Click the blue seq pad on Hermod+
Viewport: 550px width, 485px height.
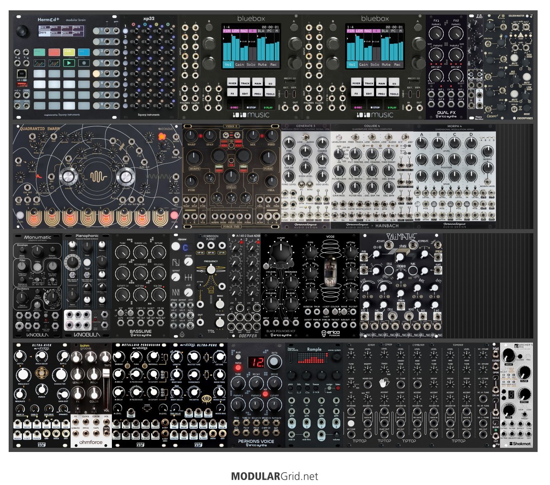point(84,52)
